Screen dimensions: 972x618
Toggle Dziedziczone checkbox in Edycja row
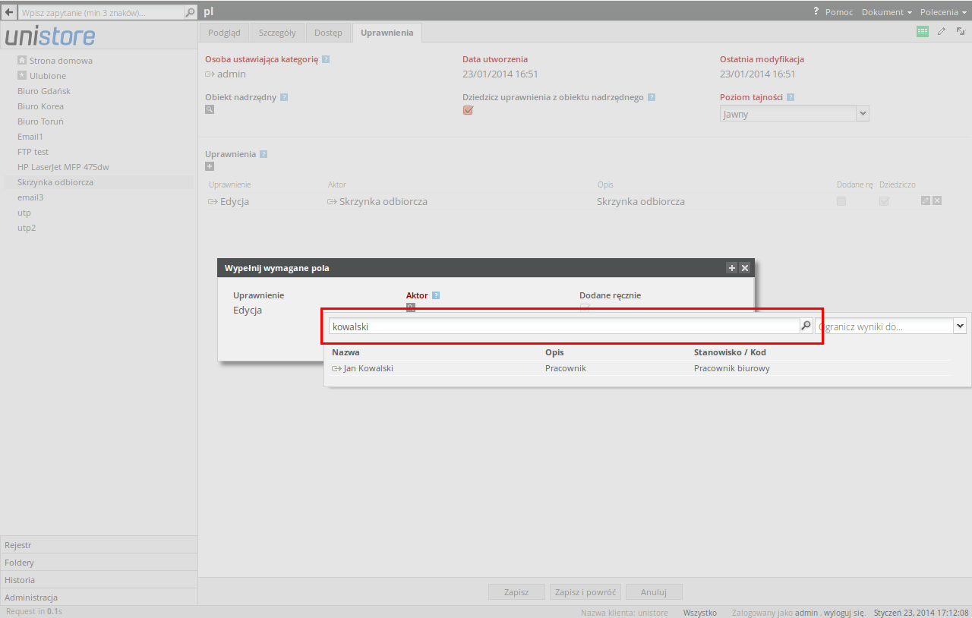pos(884,201)
